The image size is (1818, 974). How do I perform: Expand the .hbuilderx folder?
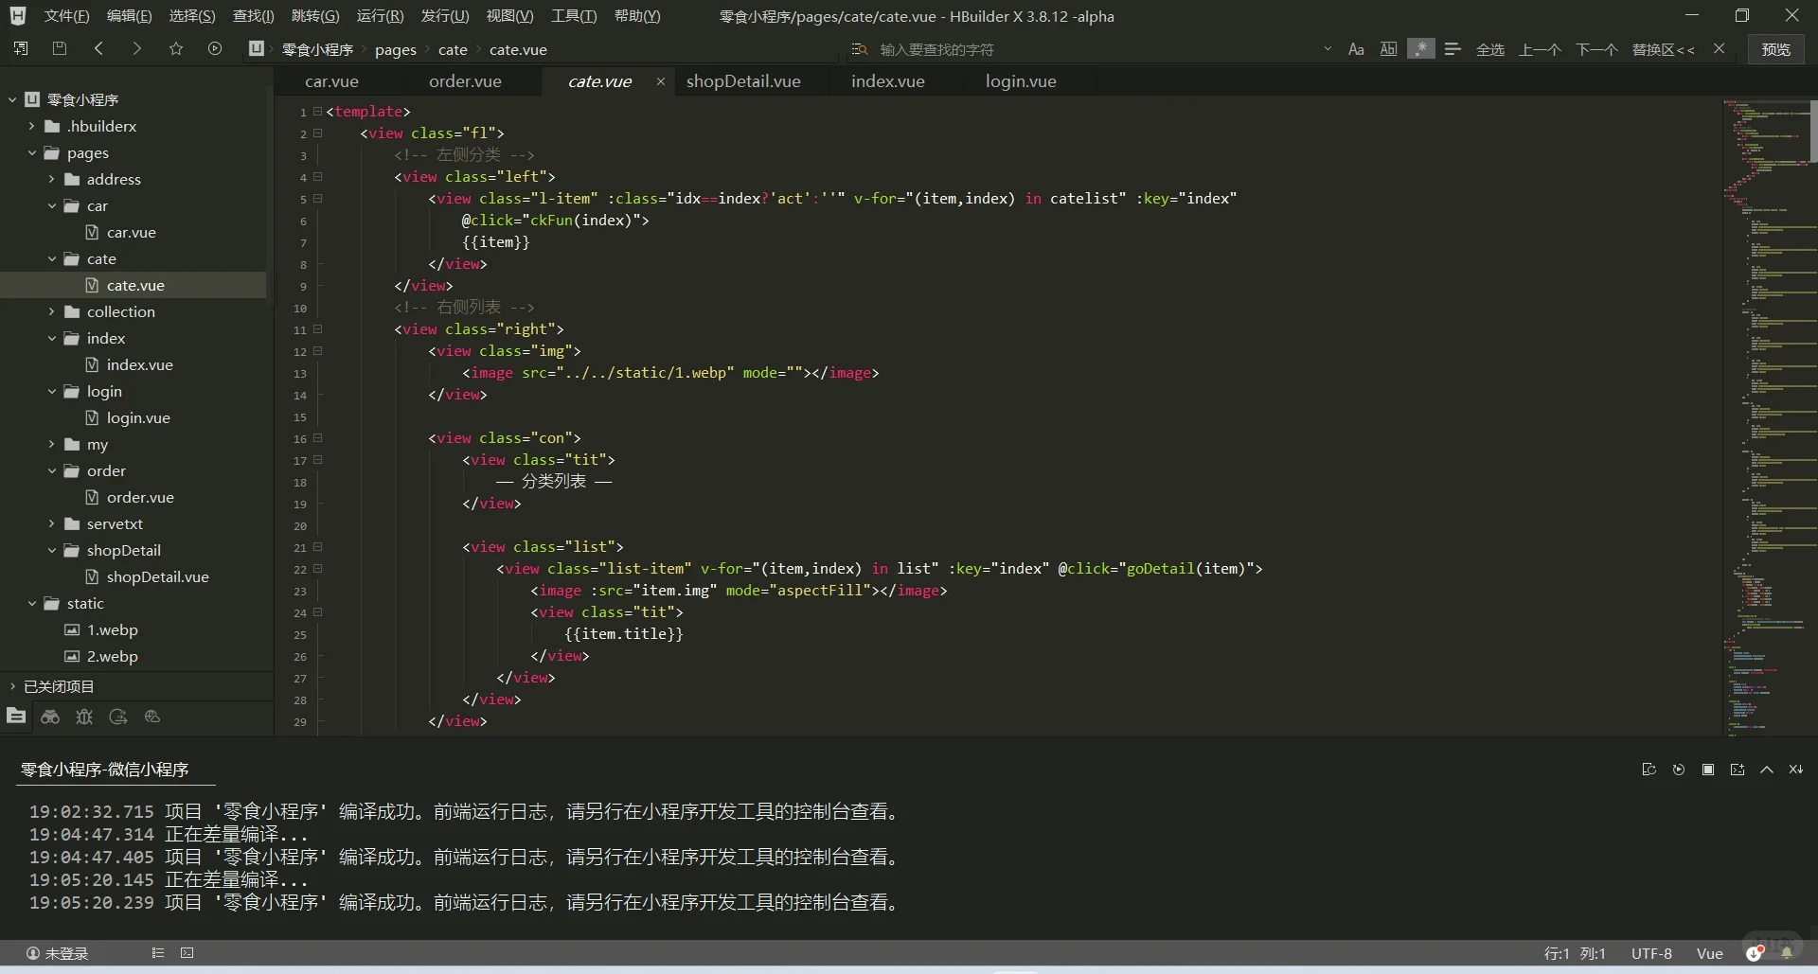click(31, 126)
